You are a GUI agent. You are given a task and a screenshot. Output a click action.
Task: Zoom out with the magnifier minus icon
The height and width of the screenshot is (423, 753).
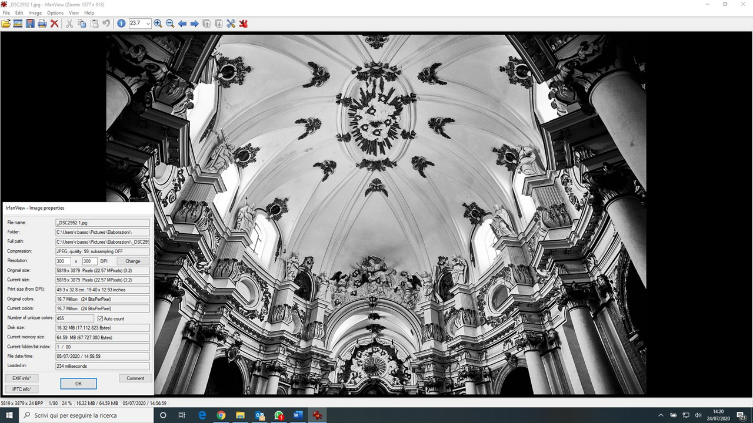[x=170, y=23]
